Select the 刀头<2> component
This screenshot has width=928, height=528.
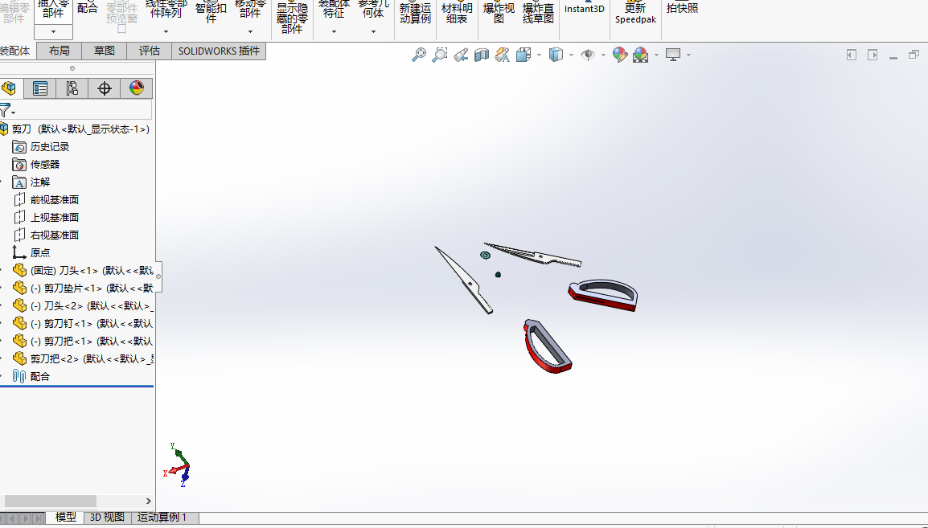click(83, 305)
